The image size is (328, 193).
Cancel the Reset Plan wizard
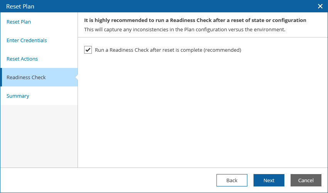pos(306,180)
